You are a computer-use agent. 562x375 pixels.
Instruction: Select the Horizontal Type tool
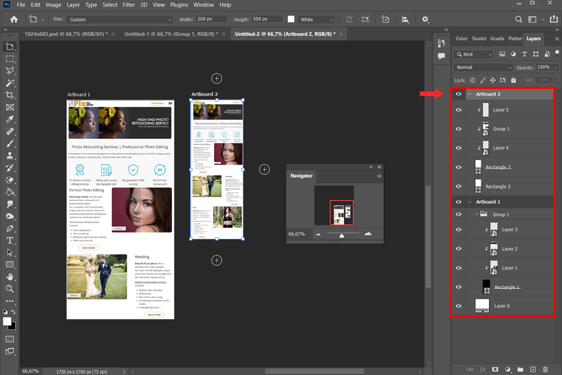click(10, 240)
